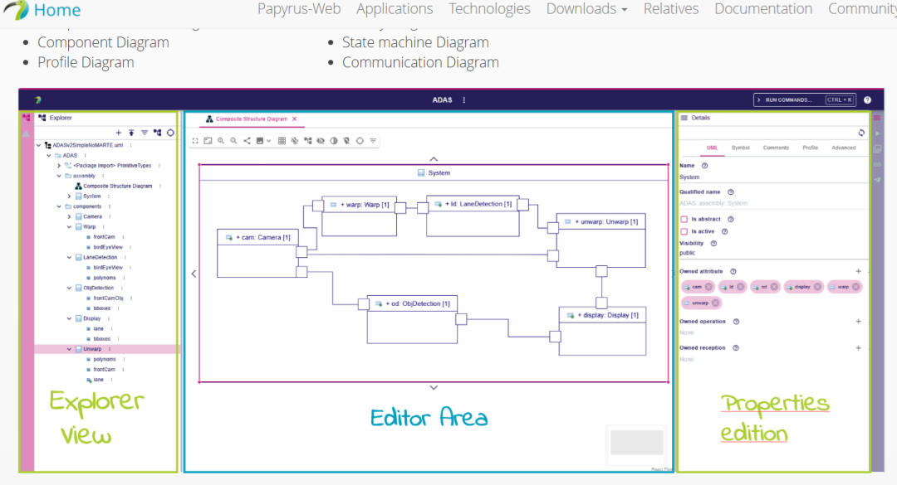
Task: Select the UML tab in Details
Action: click(x=712, y=148)
